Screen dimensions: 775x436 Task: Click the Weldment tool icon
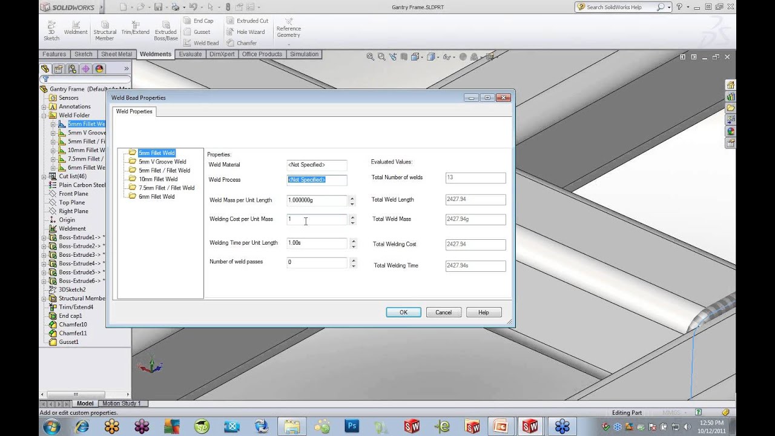coord(76,28)
